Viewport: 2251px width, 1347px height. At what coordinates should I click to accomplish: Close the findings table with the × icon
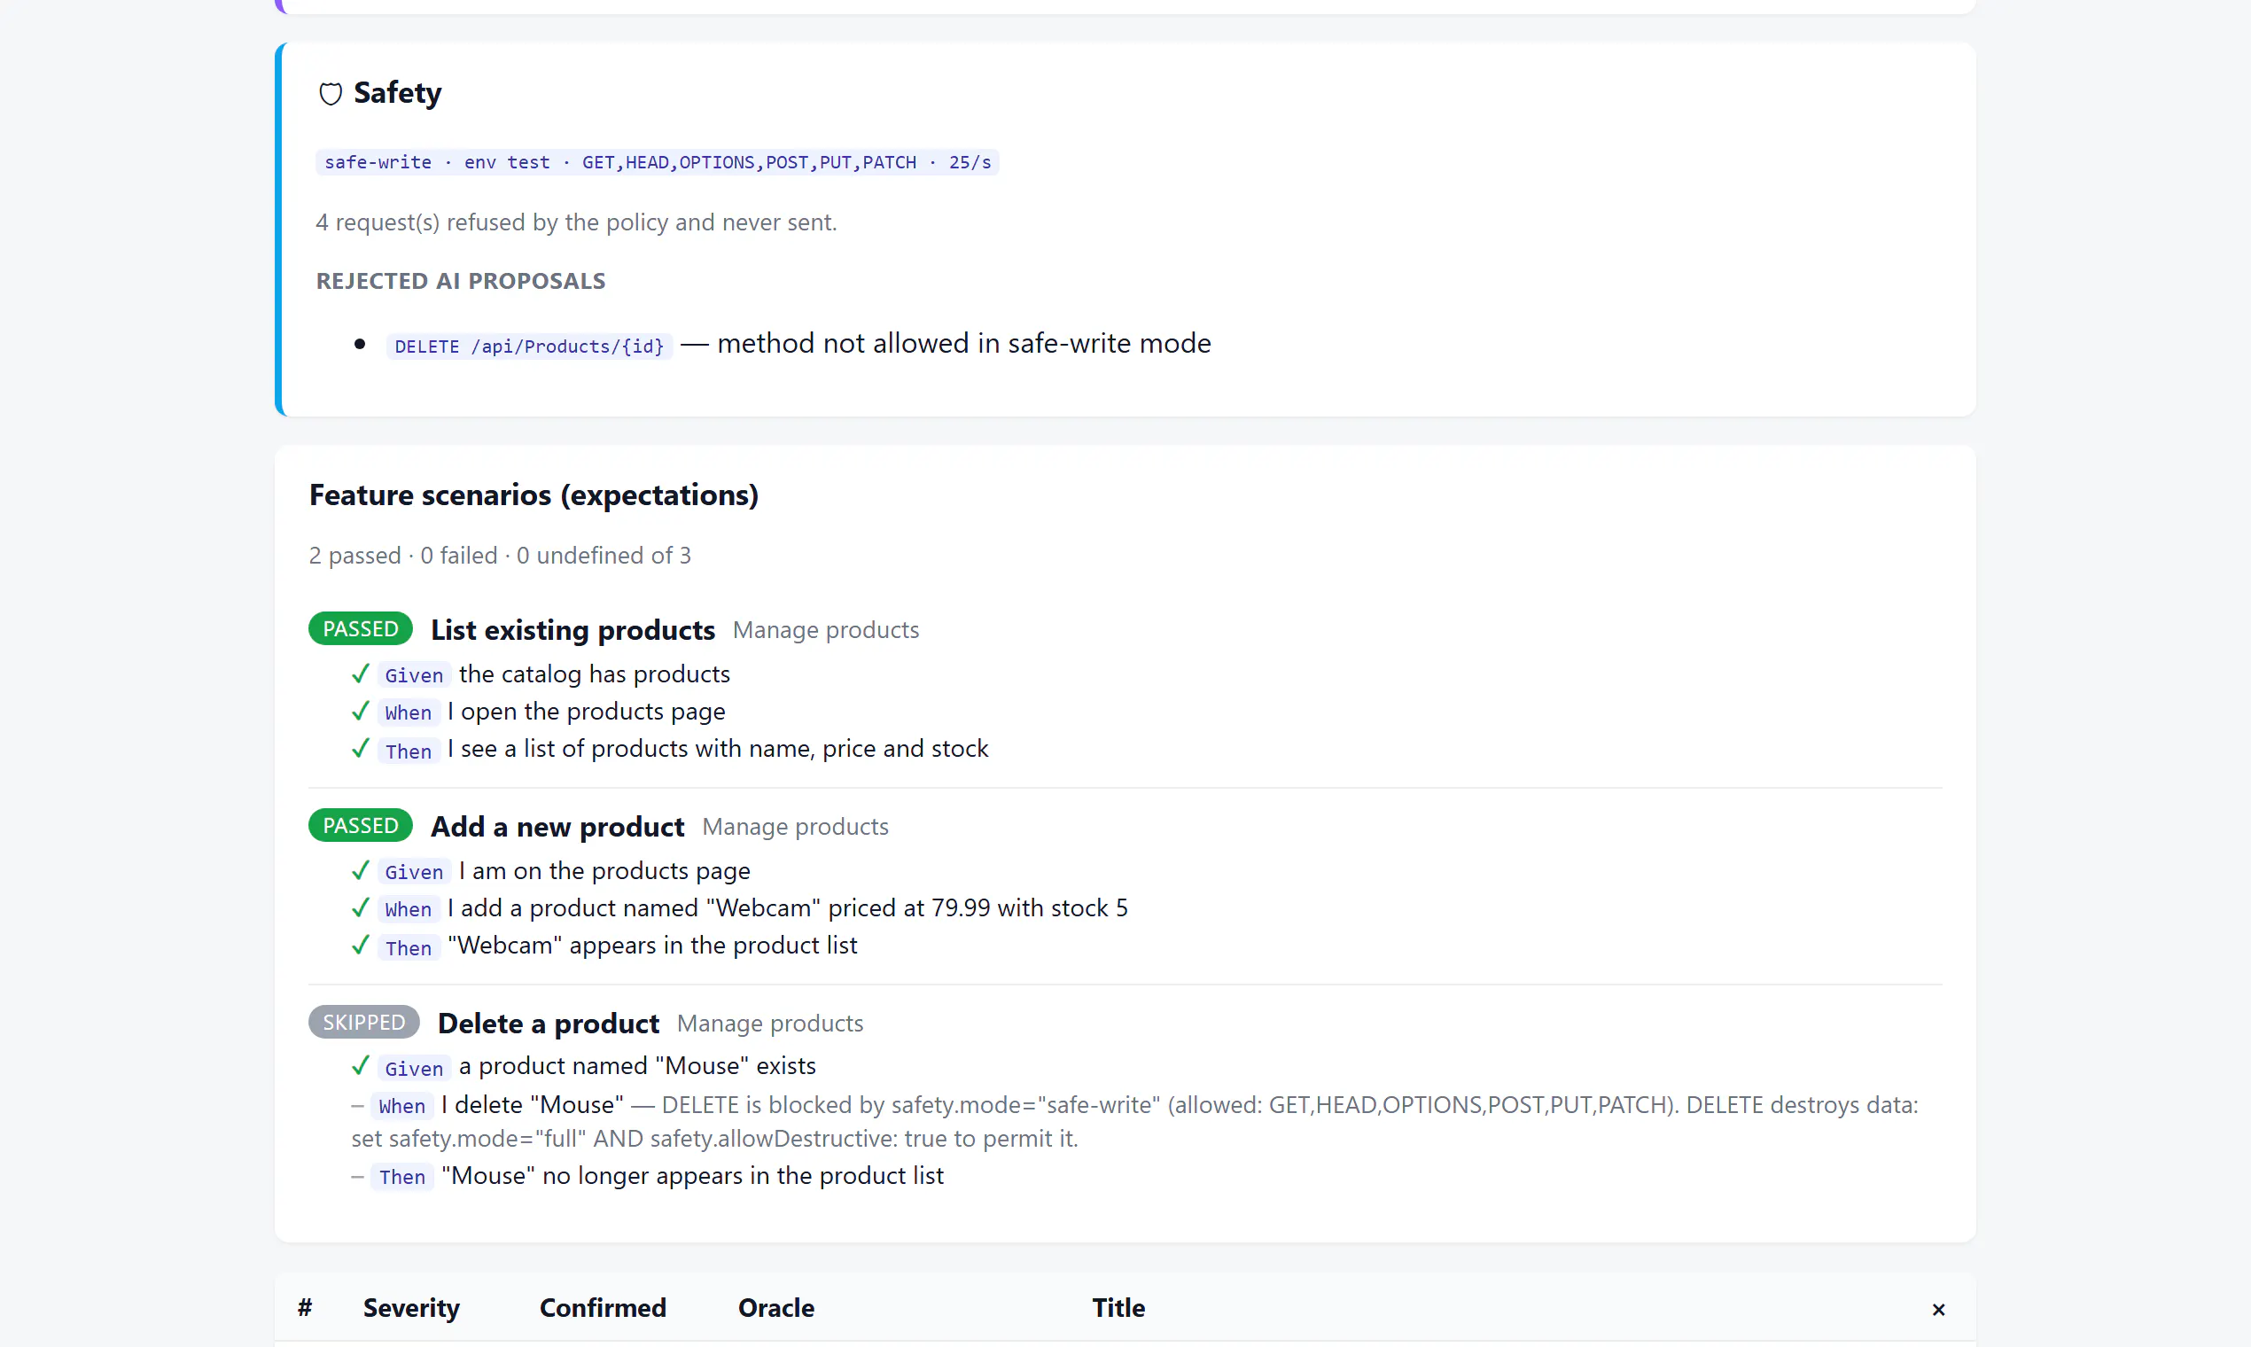pos(1939,1310)
